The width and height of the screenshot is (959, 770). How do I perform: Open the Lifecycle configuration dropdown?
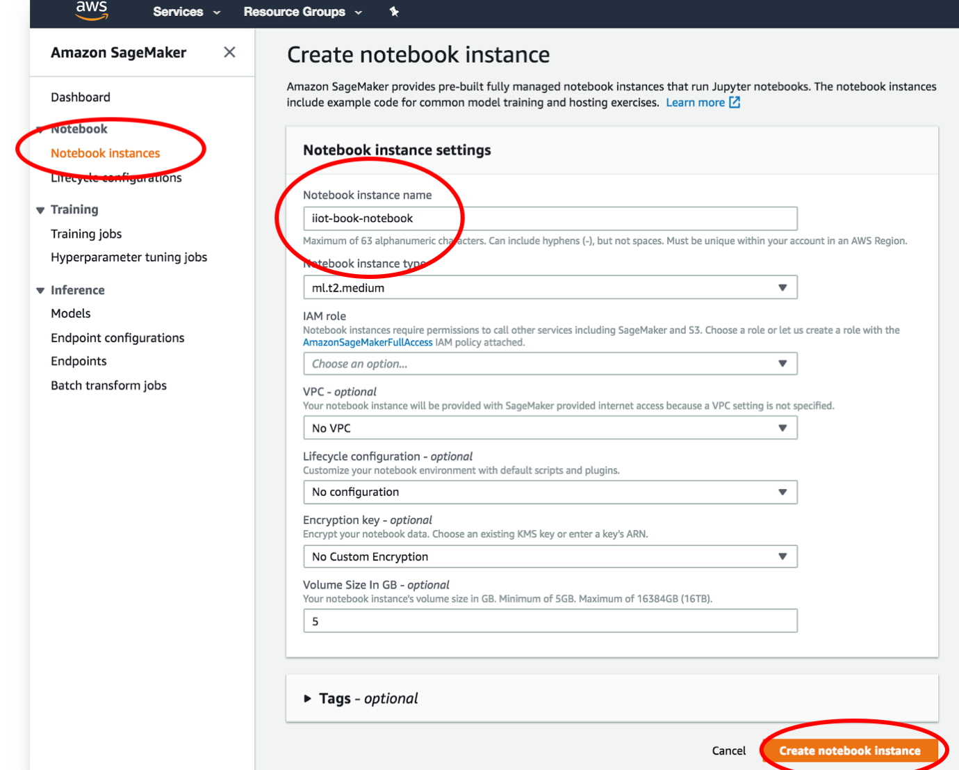pos(550,492)
